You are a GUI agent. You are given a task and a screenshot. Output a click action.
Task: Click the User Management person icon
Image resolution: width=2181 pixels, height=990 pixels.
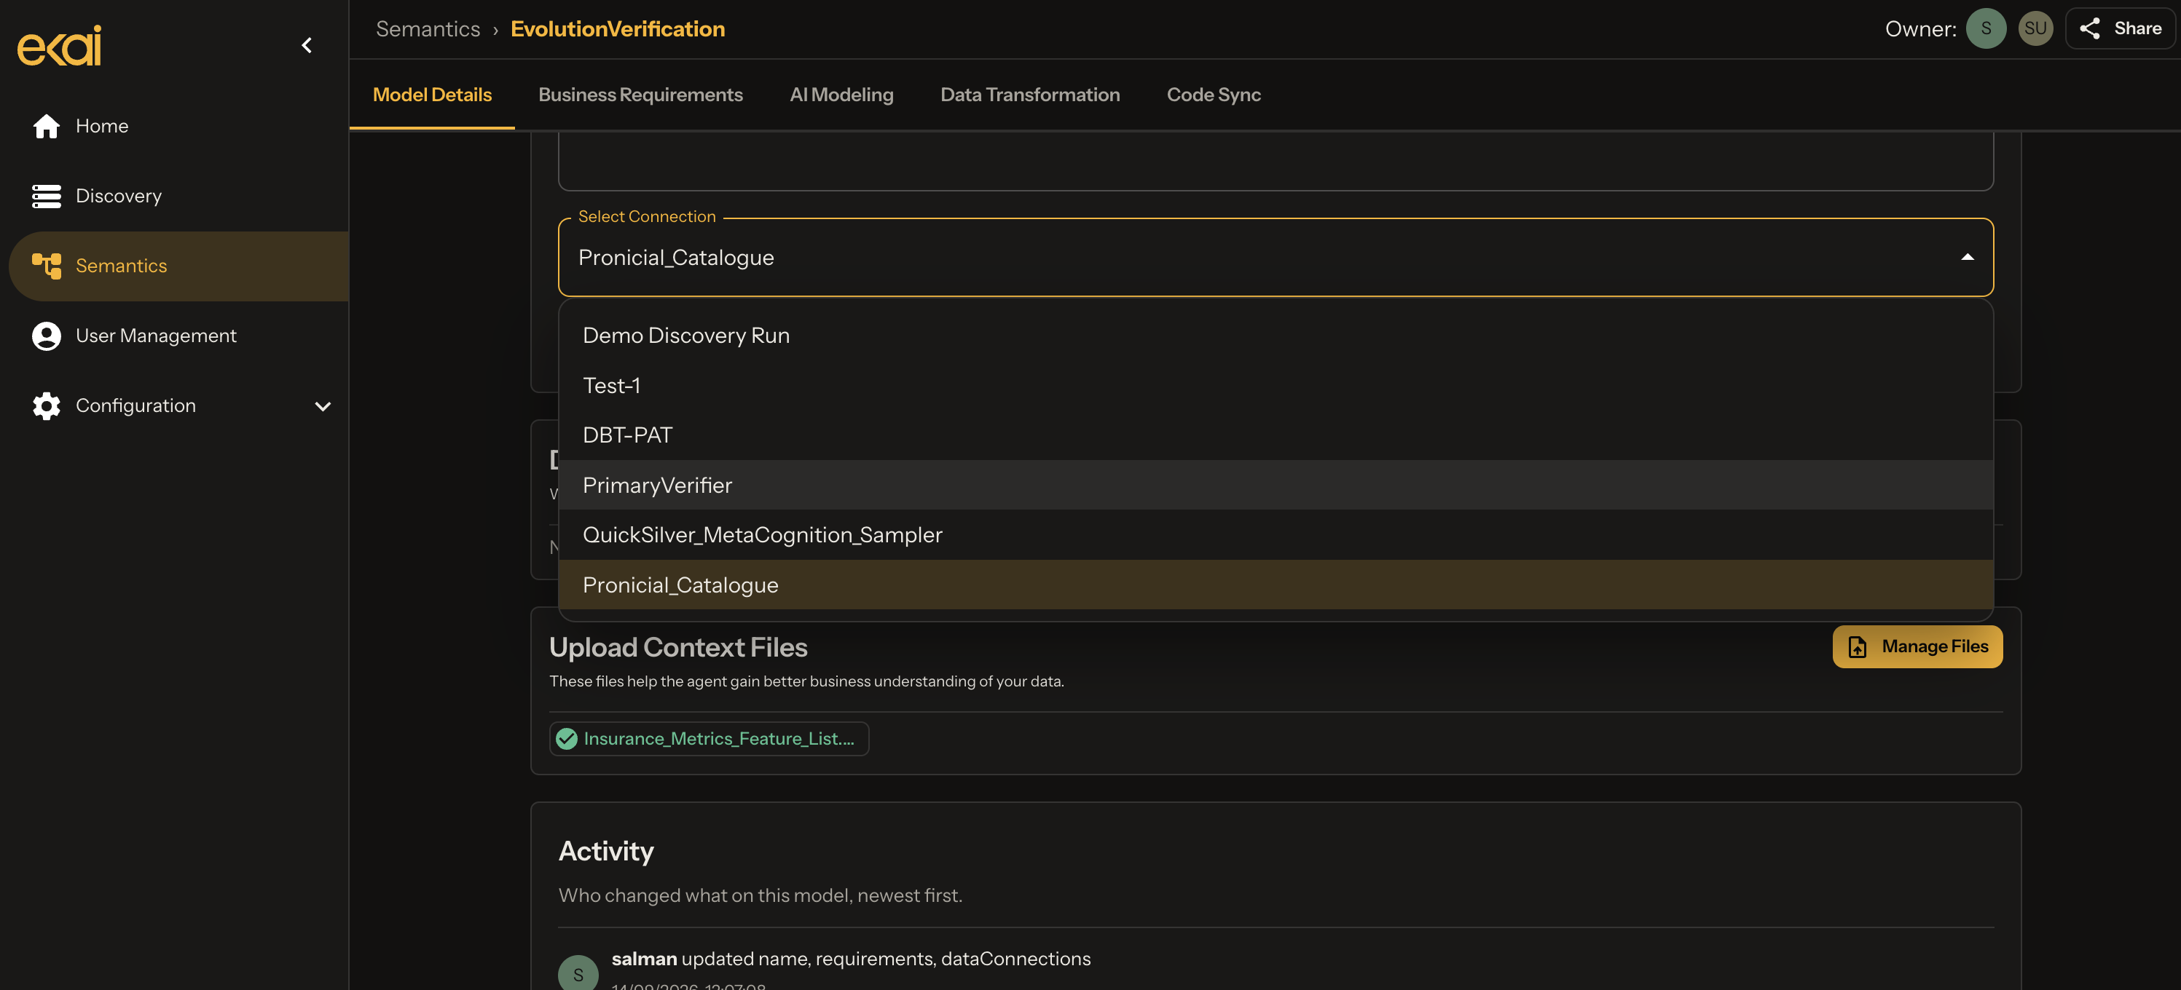click(47, 336)
